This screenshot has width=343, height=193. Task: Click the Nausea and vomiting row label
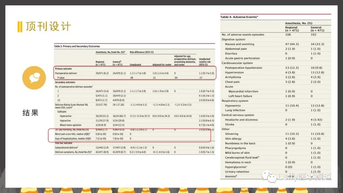click(239, 44)
